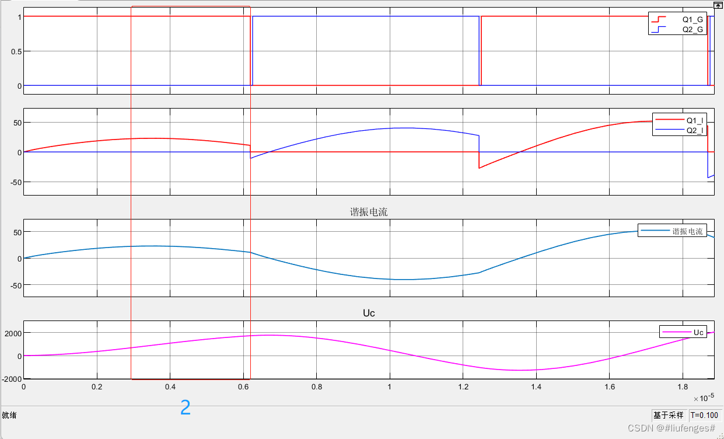Click the 1.8 x-axis tick label
The image size is (724, 439).
pos(683,386)
